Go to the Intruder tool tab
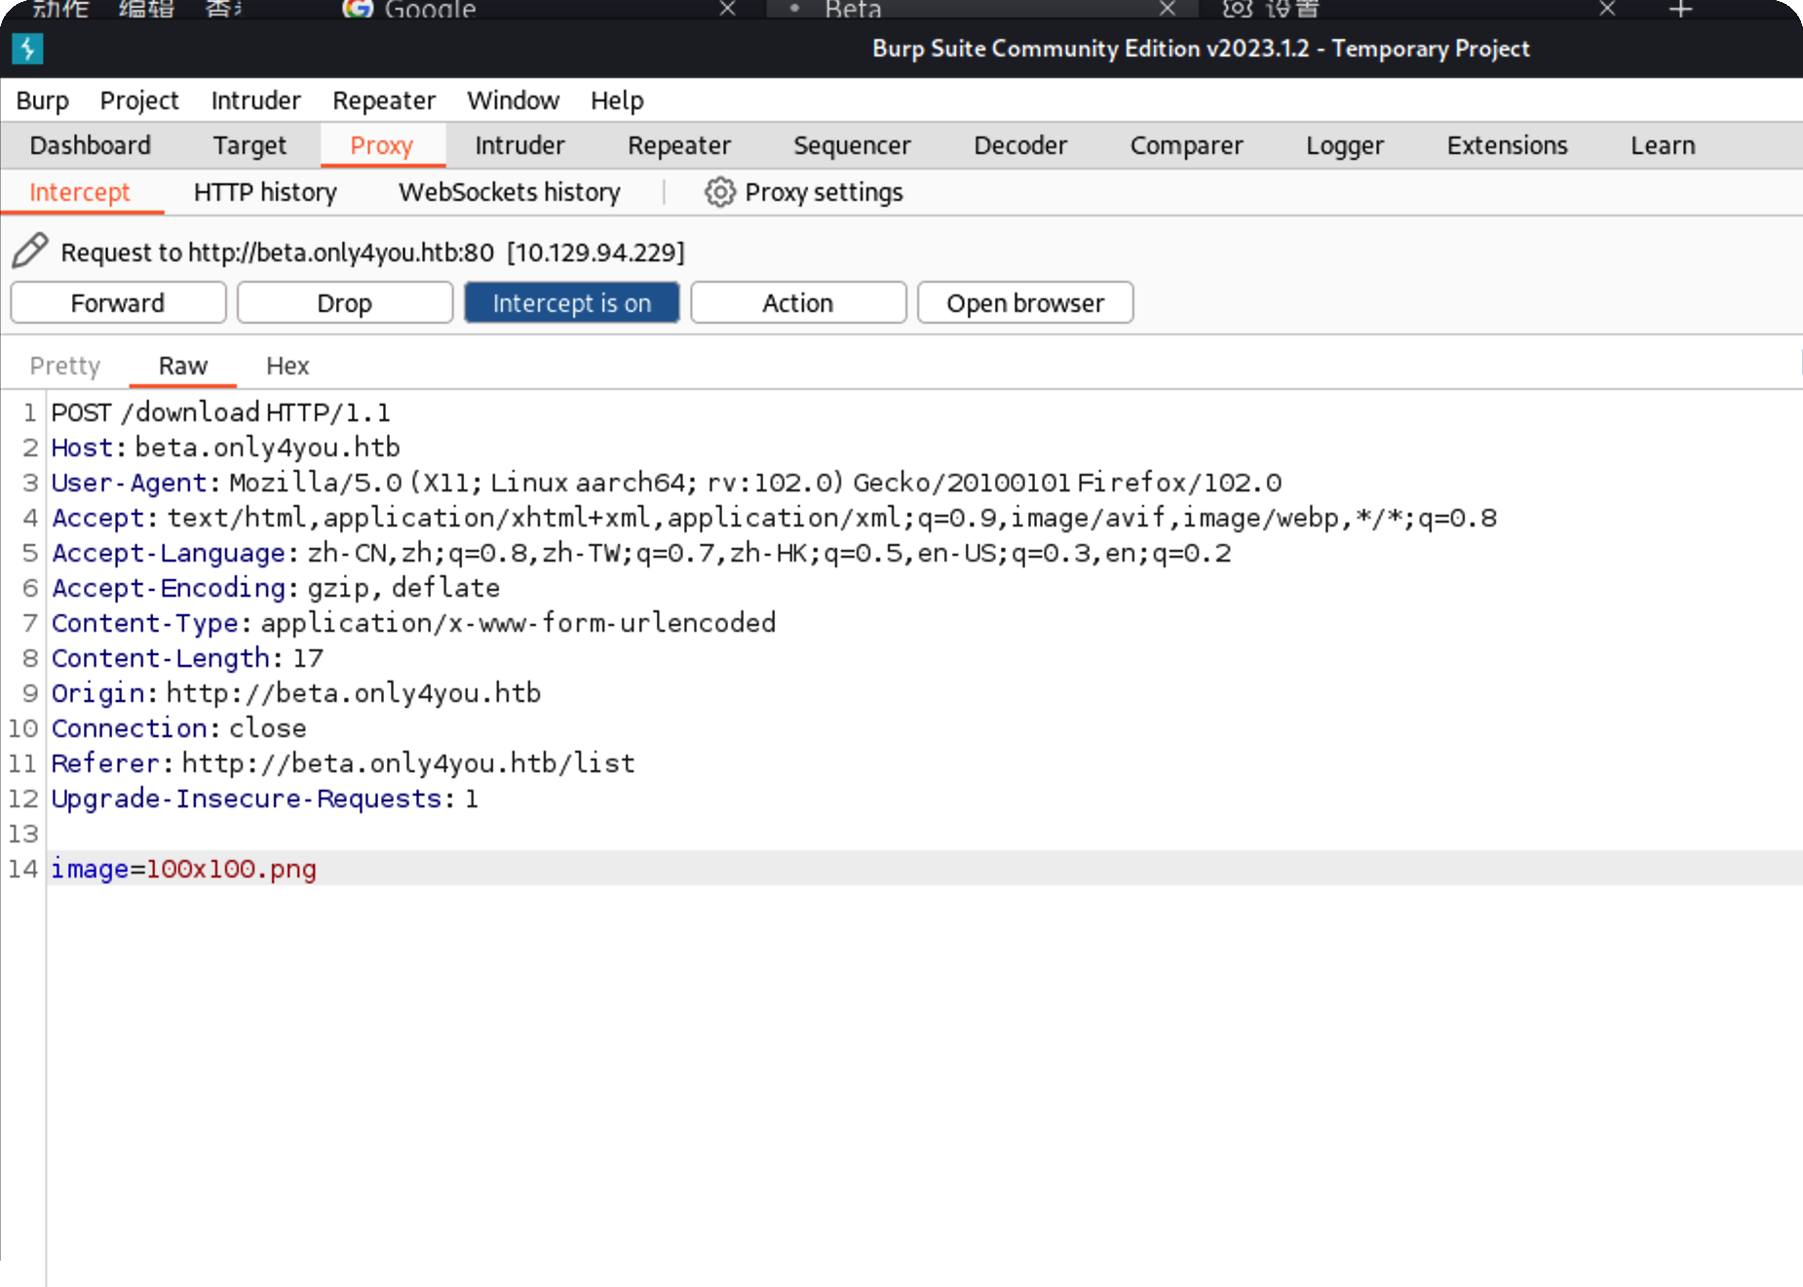The height and width of the screenshot is (1287, 1803). click(x=519, y=145)
